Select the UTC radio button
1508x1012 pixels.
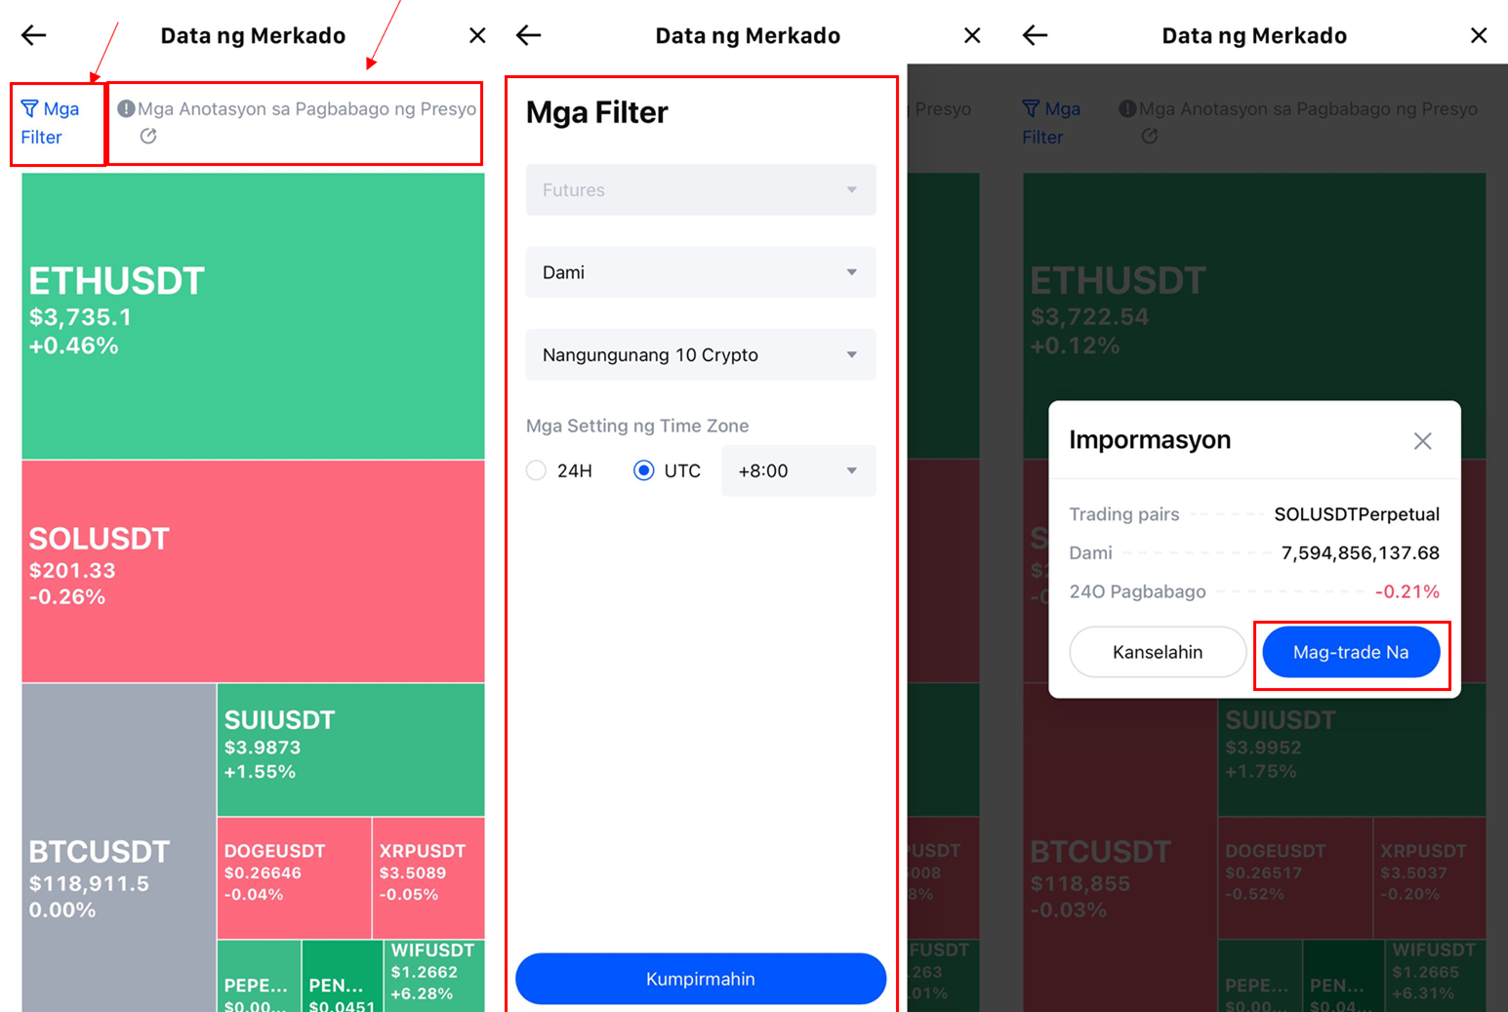click(643, 470)
